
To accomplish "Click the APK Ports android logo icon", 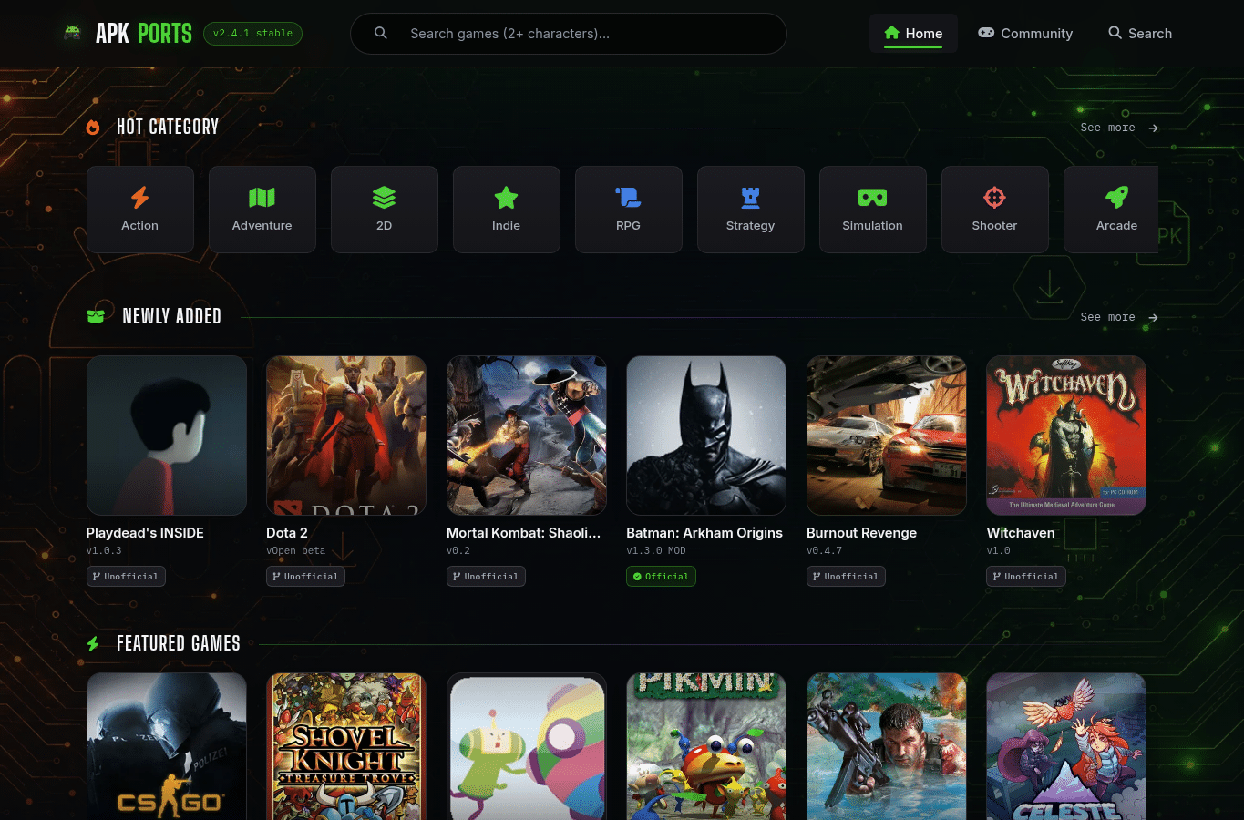I will (72, 34).
